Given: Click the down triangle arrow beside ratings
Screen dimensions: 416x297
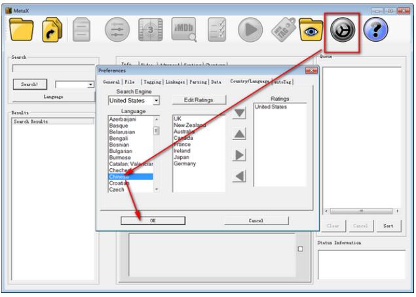Looking at the screenshot, I should (x=239, y=113).
